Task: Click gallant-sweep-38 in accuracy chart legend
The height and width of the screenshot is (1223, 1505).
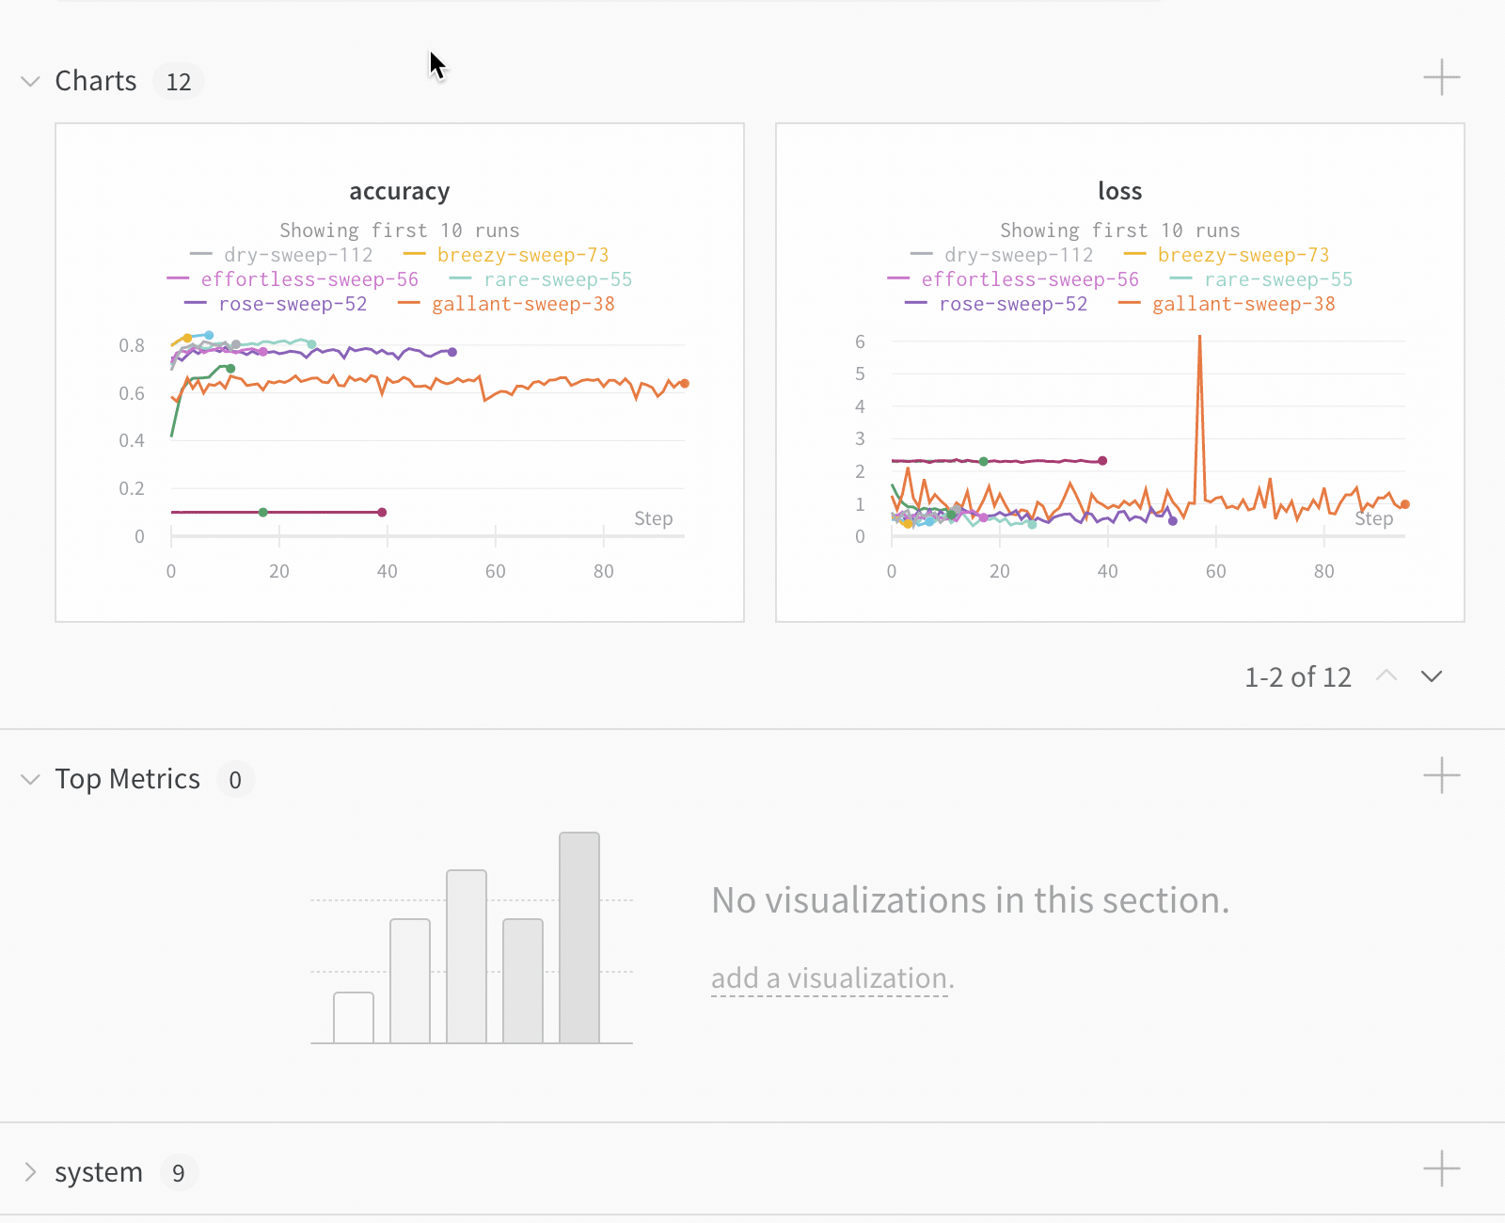Action: pyautogui.click(x=523, y=304)
